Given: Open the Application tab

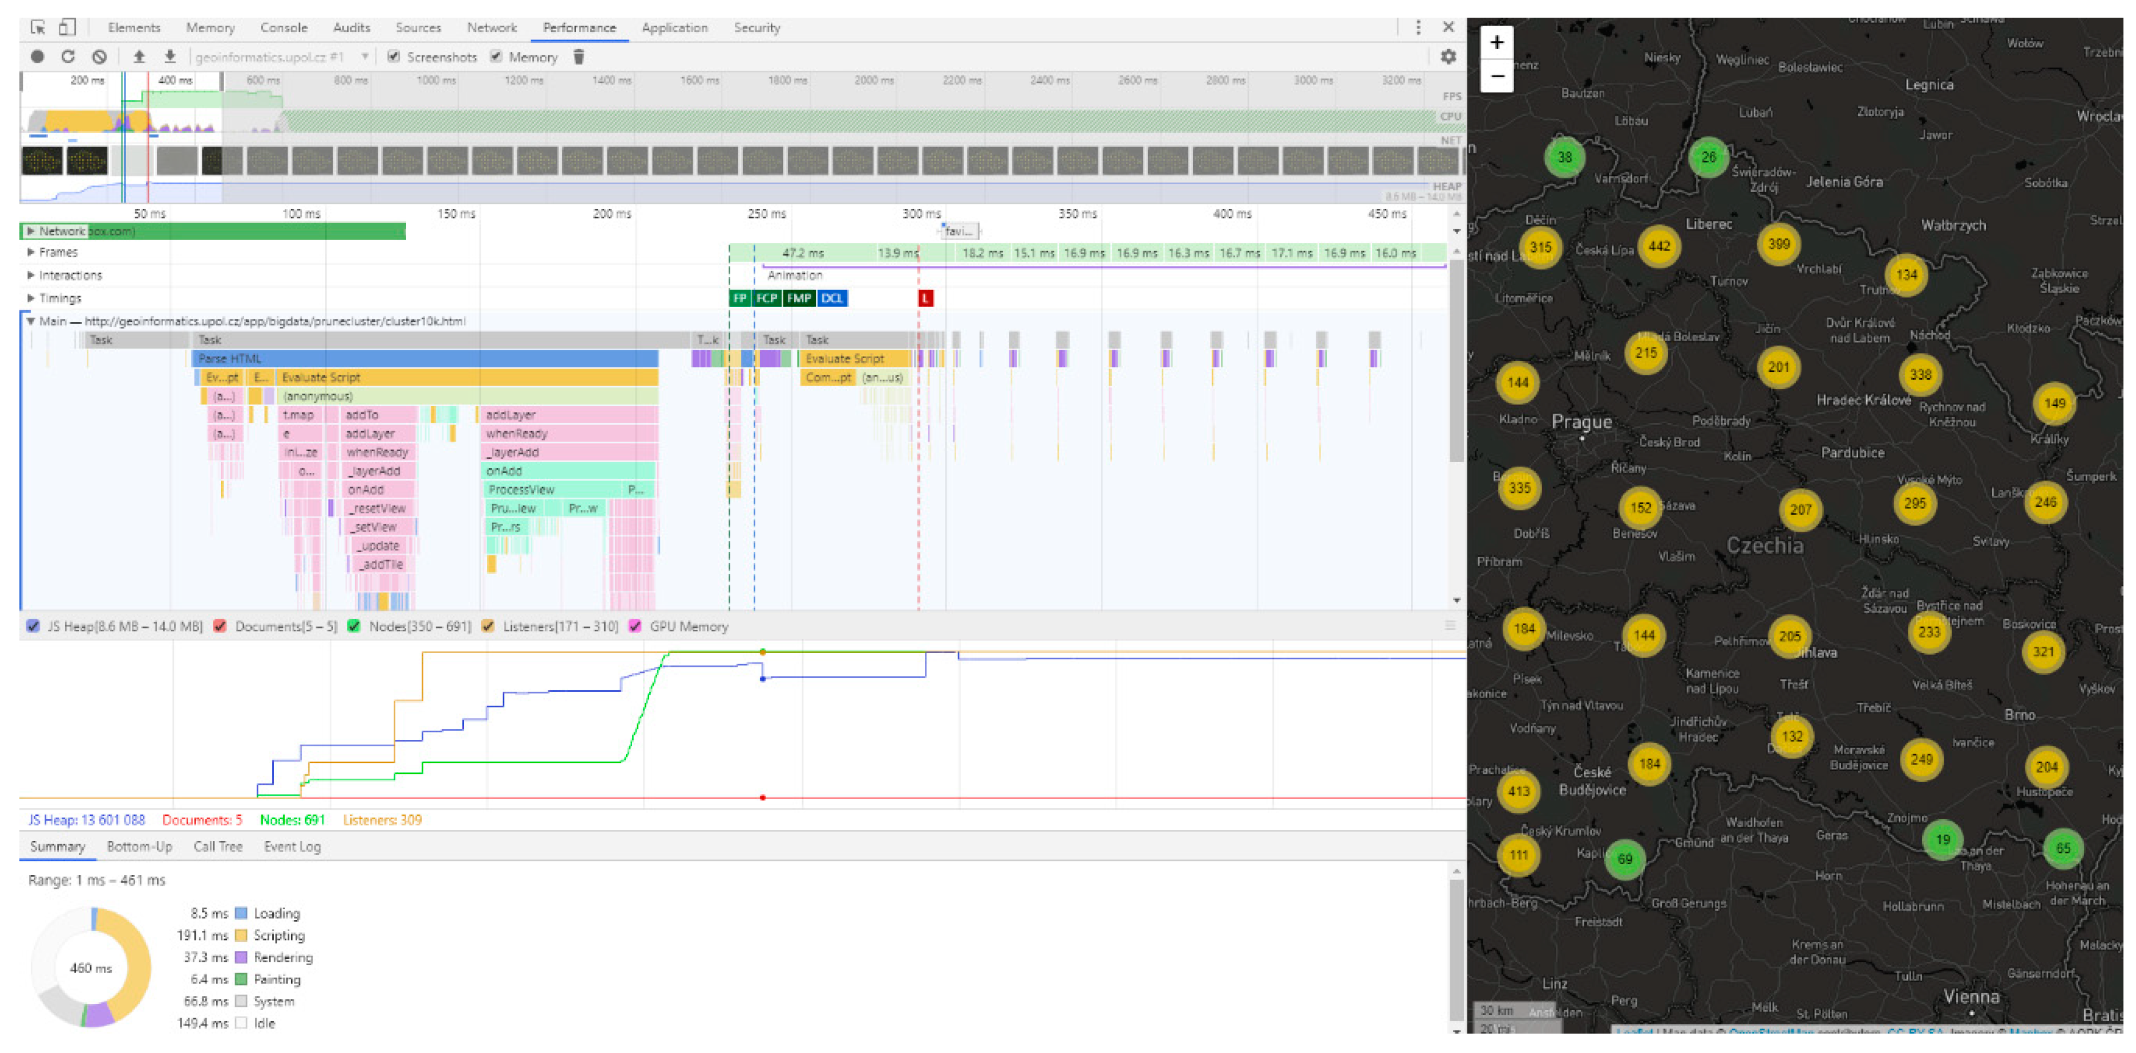Looking at the screenshot, I should pos(674,27).
